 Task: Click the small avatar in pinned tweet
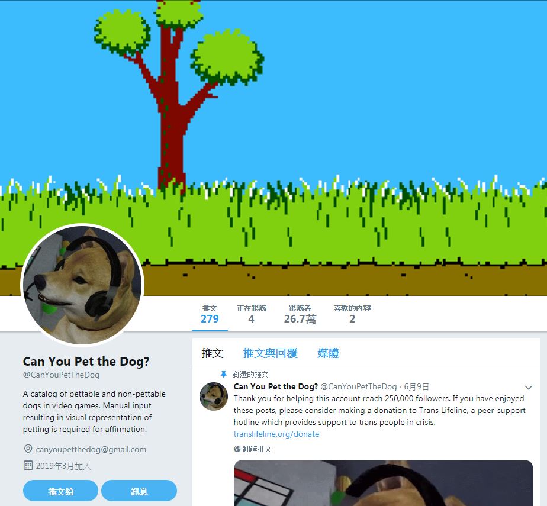pos(214,396)
